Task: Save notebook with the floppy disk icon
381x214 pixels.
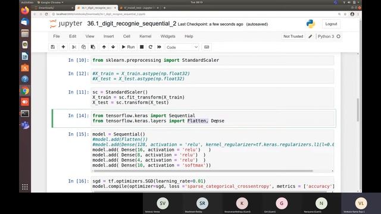Action: coord(53,47)
